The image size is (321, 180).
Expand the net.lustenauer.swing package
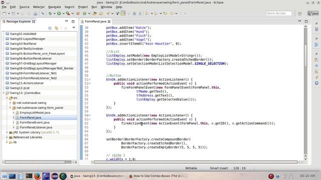(x=10, y=103)
